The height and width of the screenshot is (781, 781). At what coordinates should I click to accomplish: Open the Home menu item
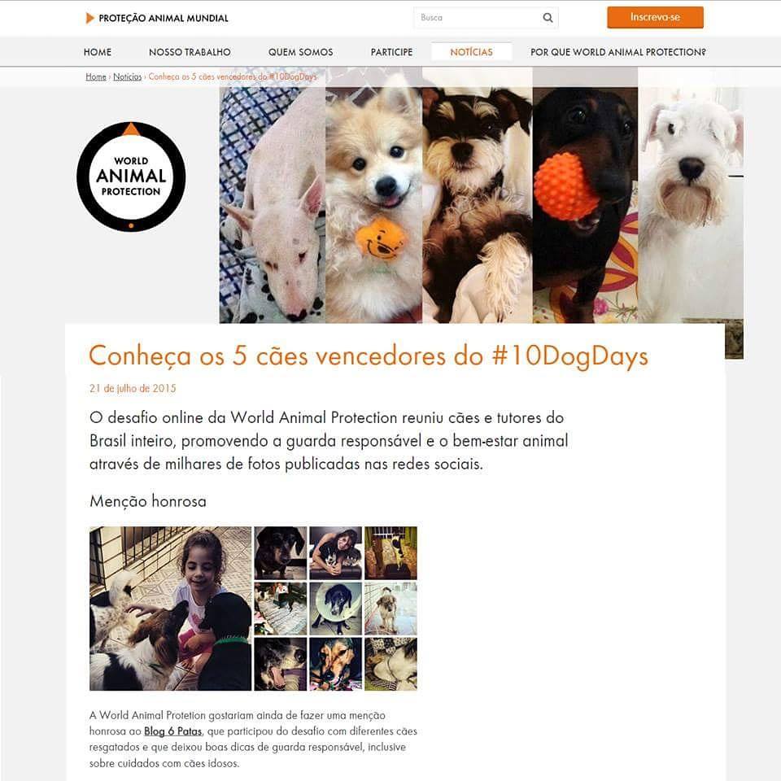[98, 52]
